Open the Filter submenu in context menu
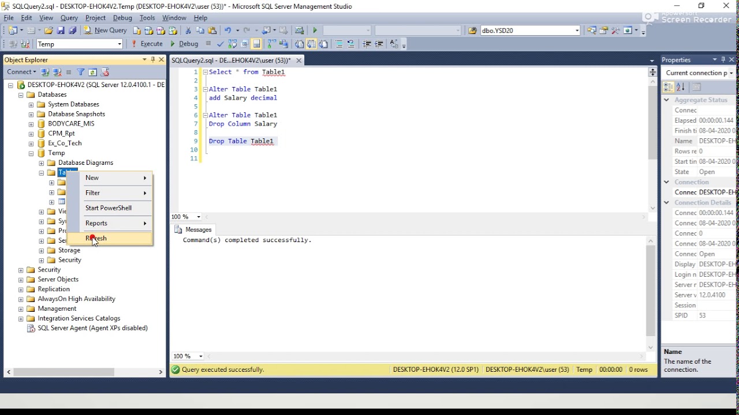Image resolution: width=739 pixels, height=415 pixels. click(x=110, y=193)
